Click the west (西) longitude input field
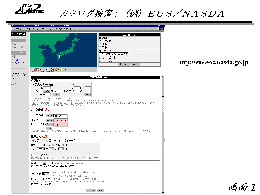 tap(38, 91)
